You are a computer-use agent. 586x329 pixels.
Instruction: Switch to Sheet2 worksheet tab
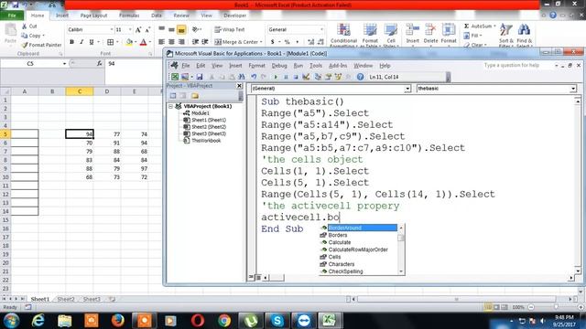(66, 299)
